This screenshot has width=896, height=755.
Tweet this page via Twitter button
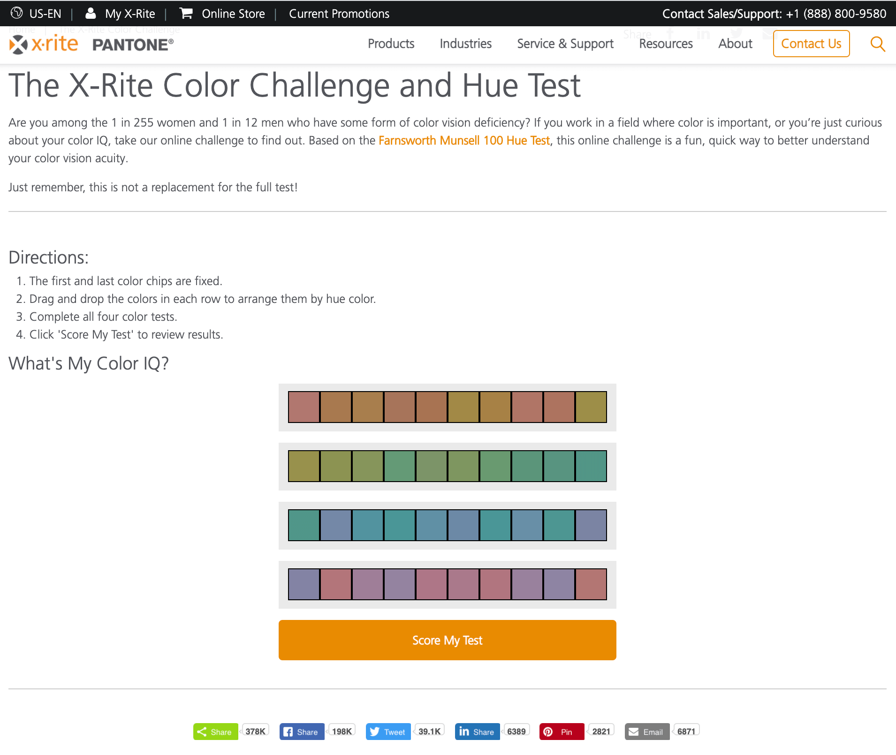pyautogui.click(x=388, y=732)
